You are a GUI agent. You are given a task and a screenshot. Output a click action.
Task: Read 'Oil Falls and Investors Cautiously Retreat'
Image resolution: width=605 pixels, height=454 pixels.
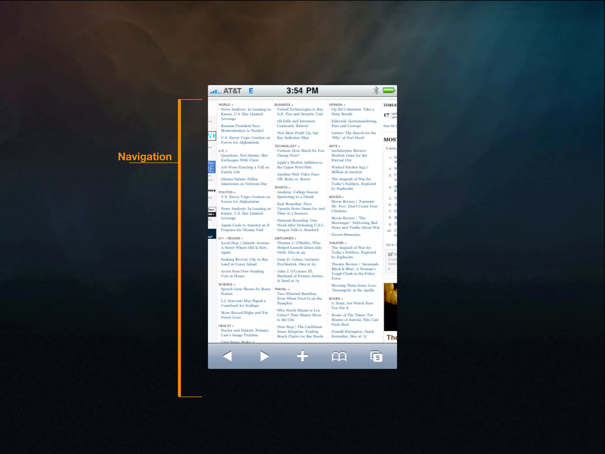[x=295, y=123]
